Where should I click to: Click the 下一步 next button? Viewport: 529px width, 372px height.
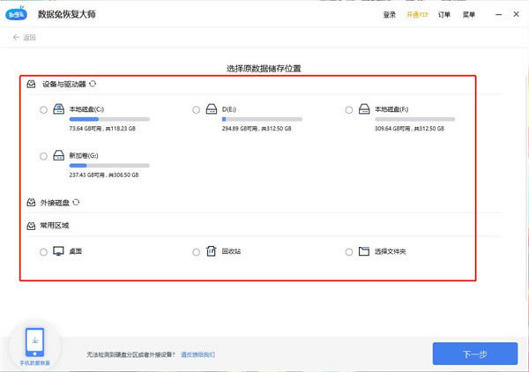(475, 353)
